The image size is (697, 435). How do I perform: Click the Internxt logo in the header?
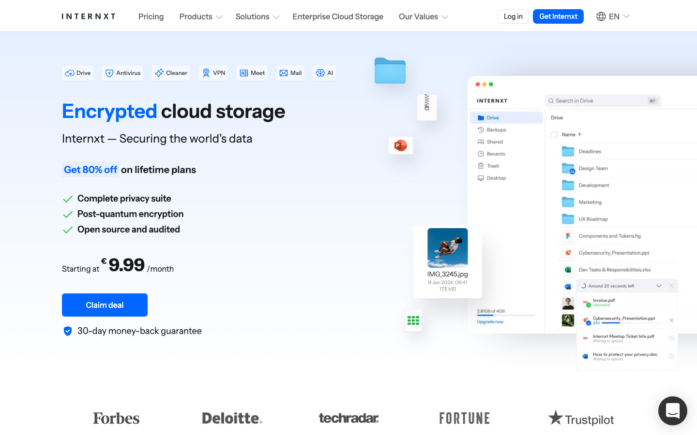click(89, 16)
